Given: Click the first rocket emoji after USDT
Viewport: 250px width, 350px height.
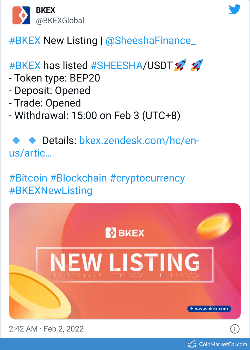Looking at the screenshot, I should [180, 65].
